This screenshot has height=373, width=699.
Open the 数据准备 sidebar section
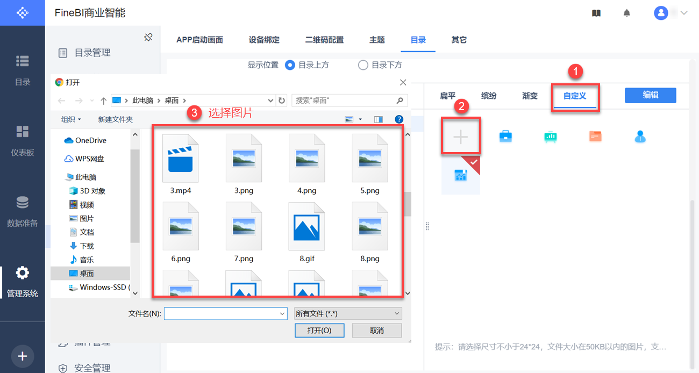point(22,211)
